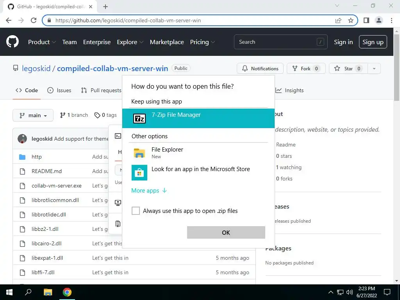Click Marketplace in GitHub header
Viewport: 400px width, 300px height.
tap(167, 42)
